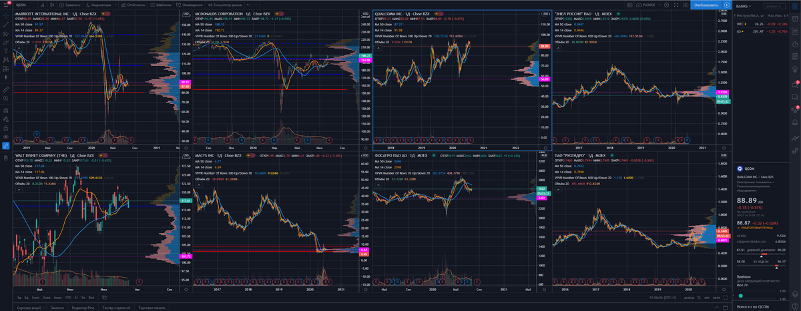This screenshot has width=801, height=311.
Task: Select the trend line drawing tool
Action: [x=6, y=25]
